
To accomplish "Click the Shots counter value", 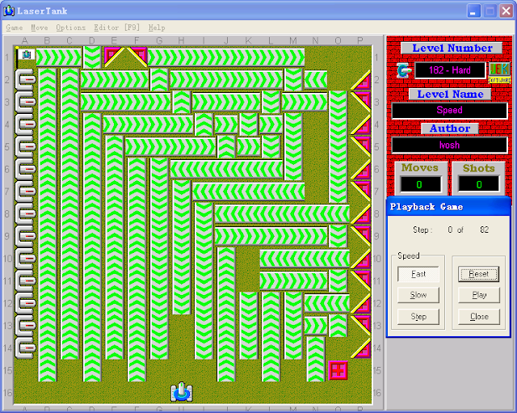I will (x=479, y=184).
